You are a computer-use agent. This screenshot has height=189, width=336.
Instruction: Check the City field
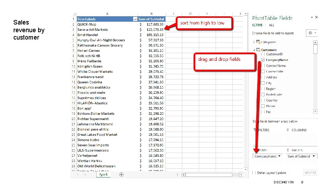[x=263, y=83]
